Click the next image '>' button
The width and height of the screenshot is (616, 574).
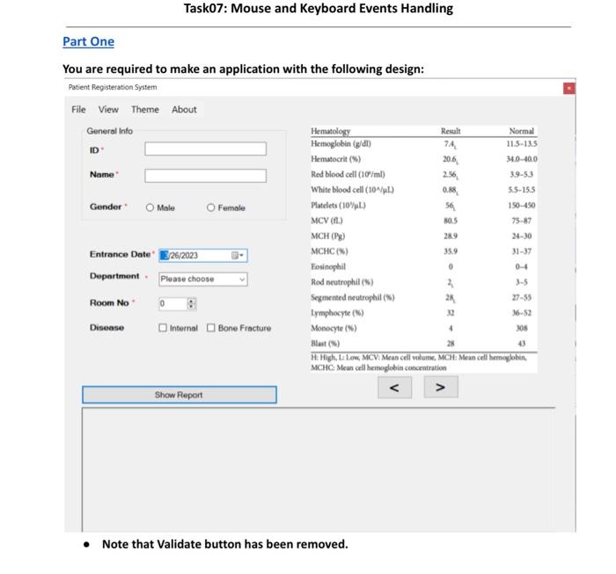click(441, 388)
